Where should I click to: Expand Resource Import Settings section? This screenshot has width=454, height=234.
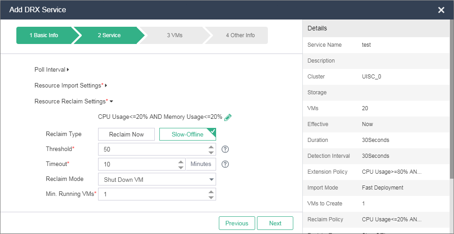point(70,86)
